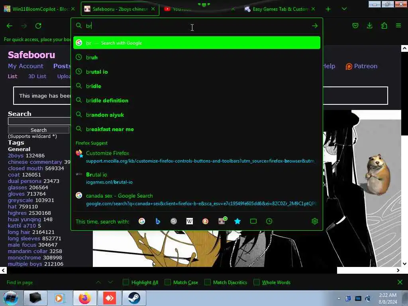Search Bookmarks using the star icon
408x306 pixels.
pyautogui.click(x=237, y=221)
